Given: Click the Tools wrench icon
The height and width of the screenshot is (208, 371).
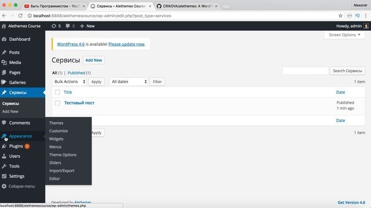Looking at the screenshot, I should (x=4, y=166).
